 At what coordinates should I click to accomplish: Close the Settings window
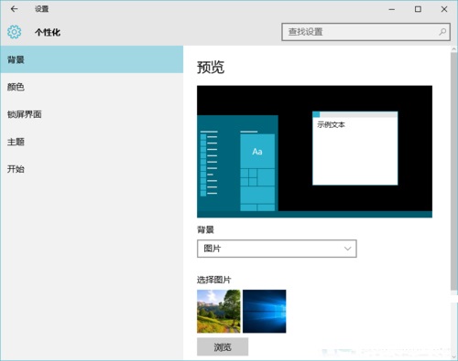tap(444, 9)
